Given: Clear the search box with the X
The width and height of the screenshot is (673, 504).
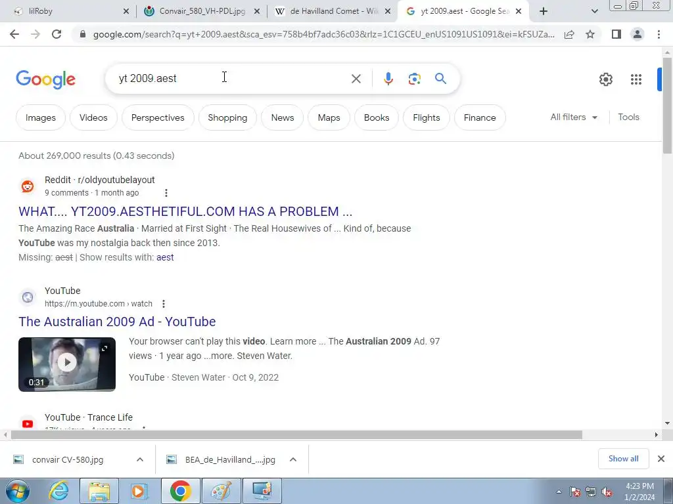Looking at the screenshot, I should 356,79.
